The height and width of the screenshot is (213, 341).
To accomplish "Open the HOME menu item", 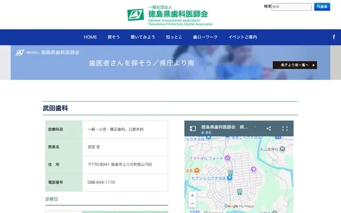I will [90, 37].
